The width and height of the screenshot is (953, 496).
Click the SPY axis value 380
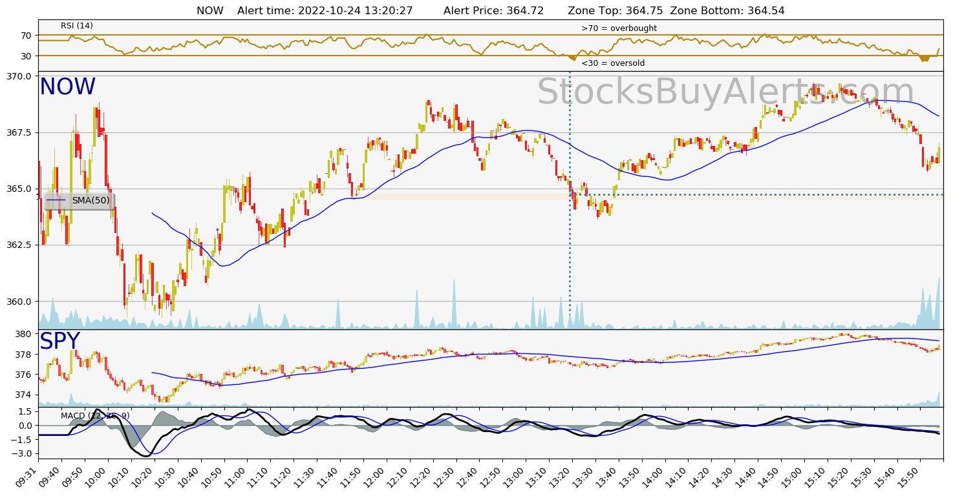click(x=24, y=335)
